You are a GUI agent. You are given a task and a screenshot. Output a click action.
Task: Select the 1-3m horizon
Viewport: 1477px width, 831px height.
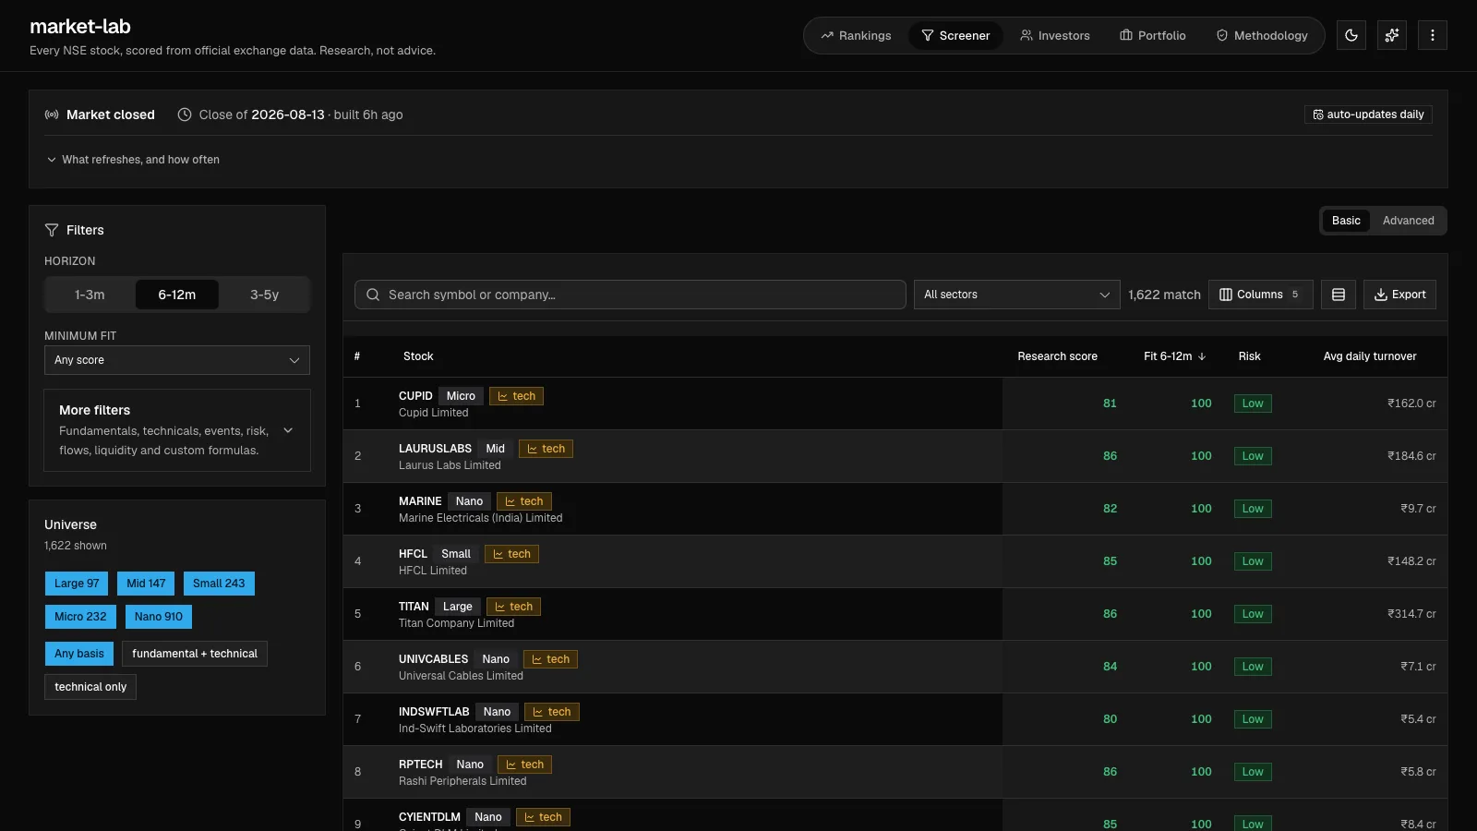coord(90,295)
